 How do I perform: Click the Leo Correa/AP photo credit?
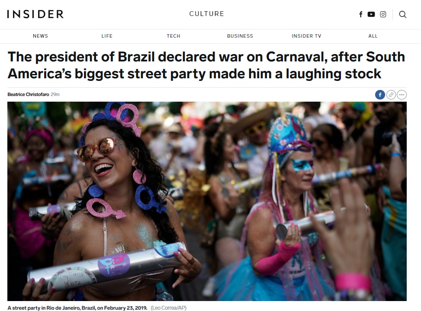pos(168,308)
